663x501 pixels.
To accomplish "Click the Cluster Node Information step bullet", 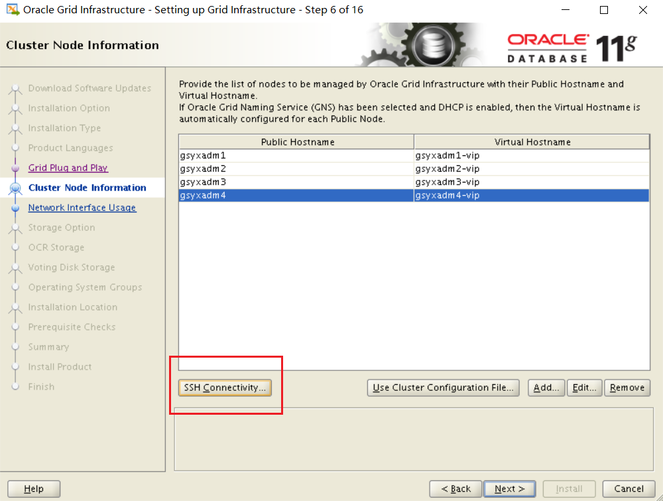I will click(15, 188).
